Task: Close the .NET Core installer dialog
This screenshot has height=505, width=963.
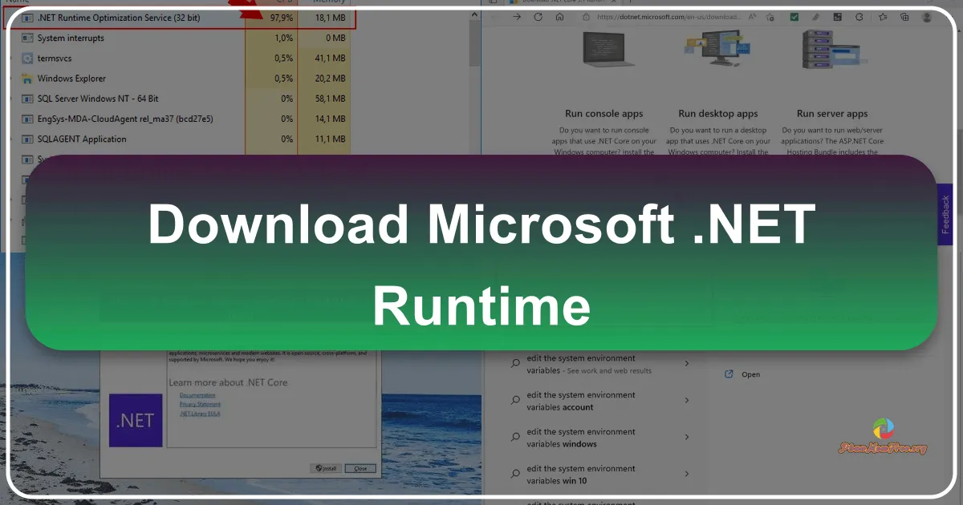Action: [x=360, y=468]
